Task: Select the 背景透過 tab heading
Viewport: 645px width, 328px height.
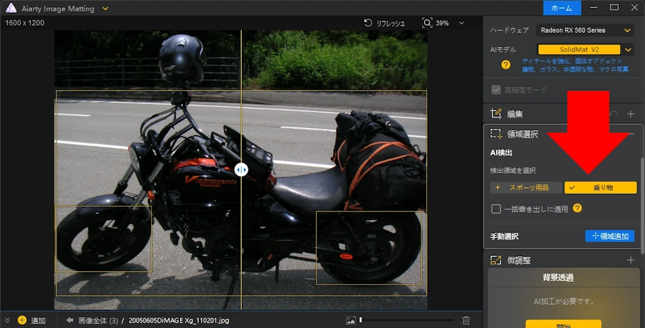Action: 558,278
